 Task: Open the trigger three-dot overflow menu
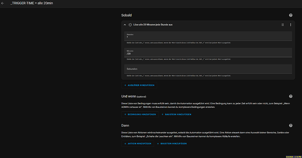(291, 25)
